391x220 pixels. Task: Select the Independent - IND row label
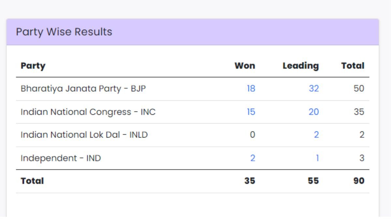[x=61, y=158]
